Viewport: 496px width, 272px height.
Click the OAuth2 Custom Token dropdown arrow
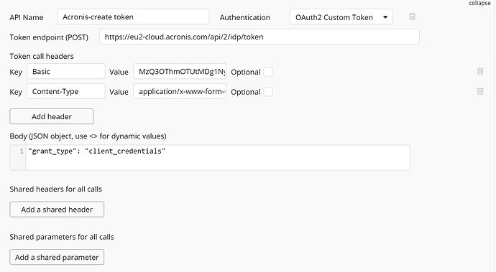click(385, 17)
